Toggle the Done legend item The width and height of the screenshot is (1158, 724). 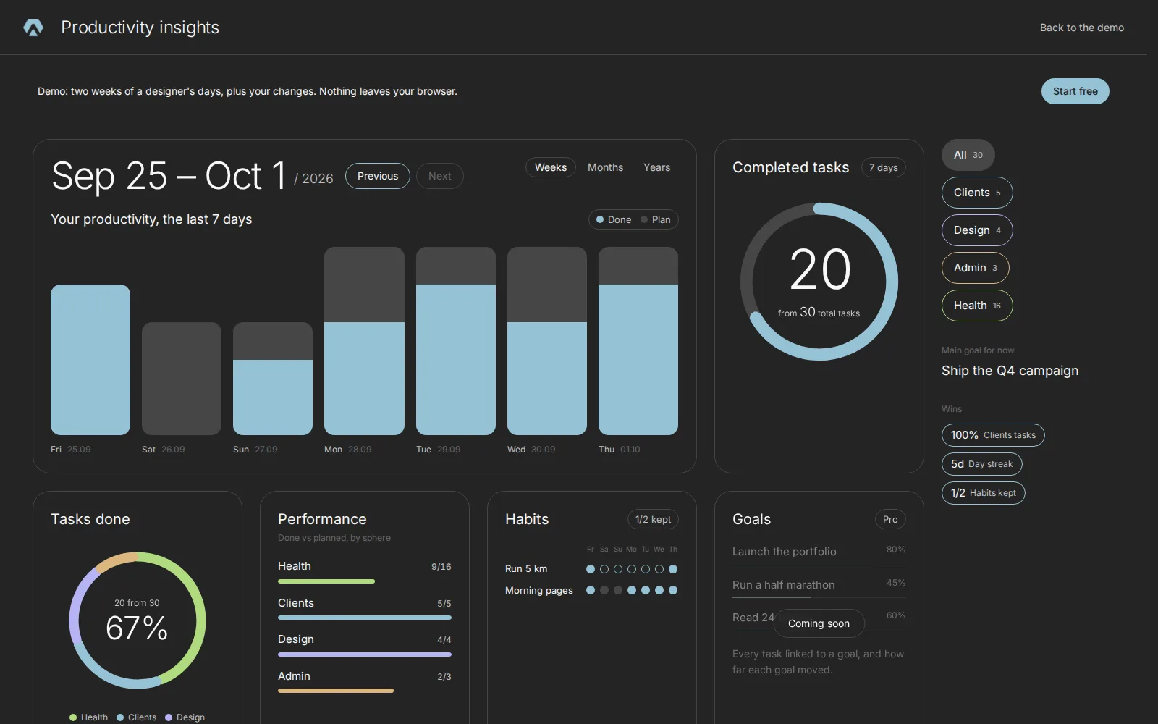pyautogui.click(x=614, y=219)
